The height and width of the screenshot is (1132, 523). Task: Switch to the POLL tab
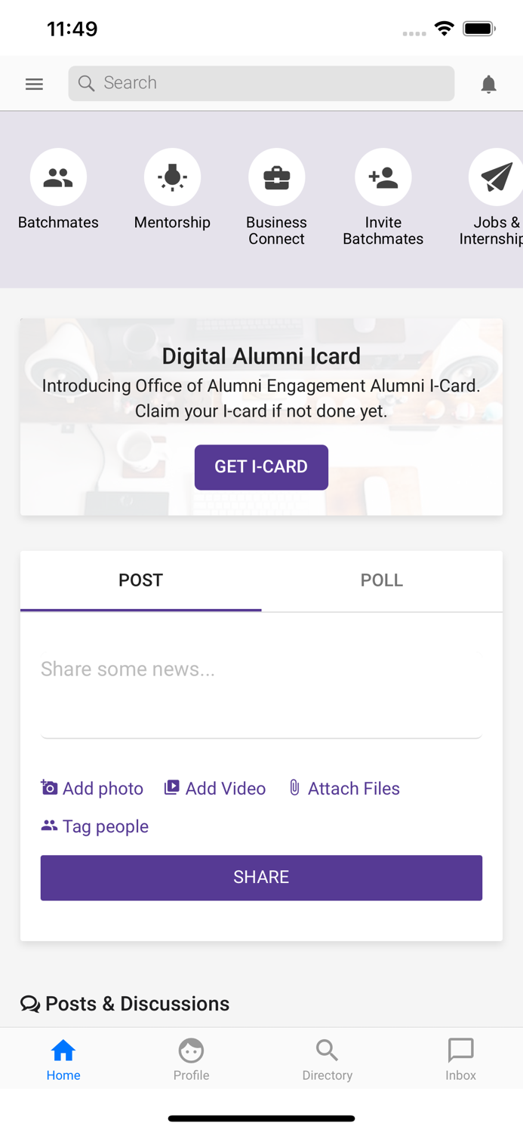click(x=382, y=580)
